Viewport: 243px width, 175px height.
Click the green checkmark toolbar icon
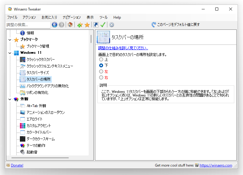click(x=103, y=25)
